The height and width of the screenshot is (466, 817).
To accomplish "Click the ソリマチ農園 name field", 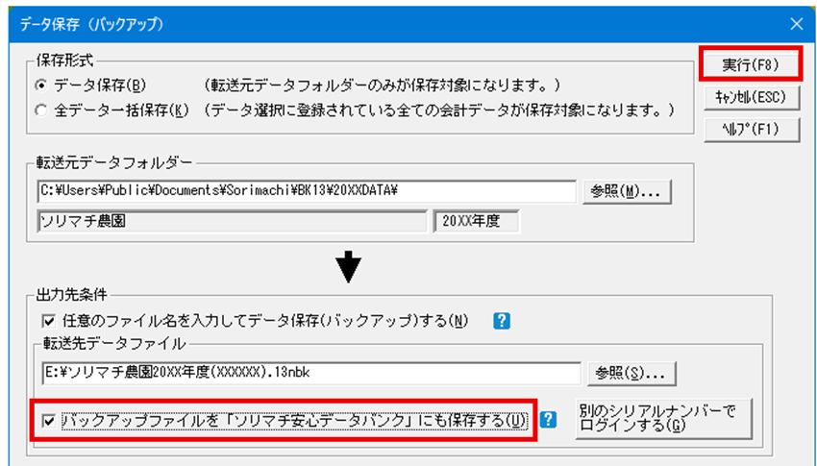I will (232, 222).
